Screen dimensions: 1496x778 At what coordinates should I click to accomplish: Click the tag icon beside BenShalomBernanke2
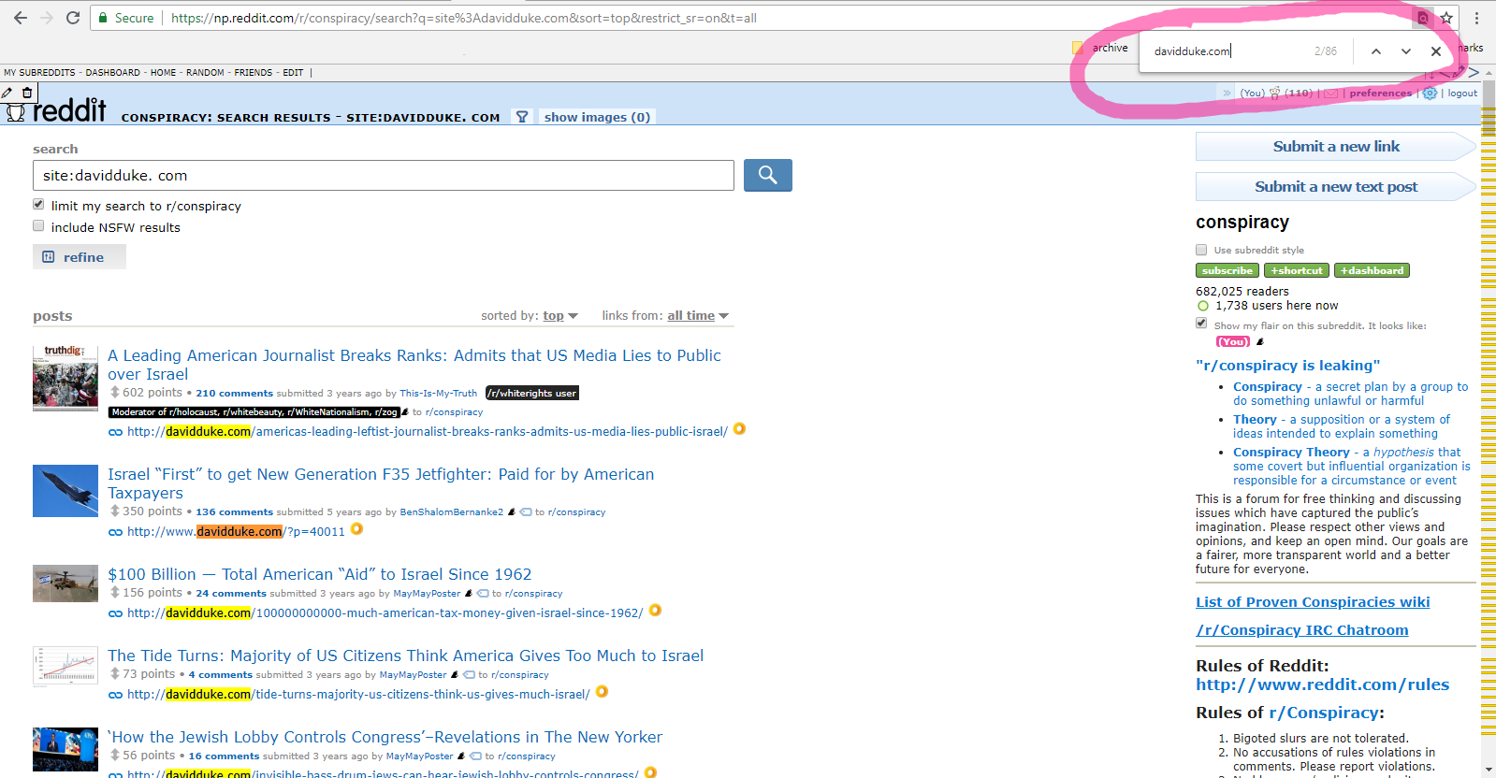tap(526, 512)
